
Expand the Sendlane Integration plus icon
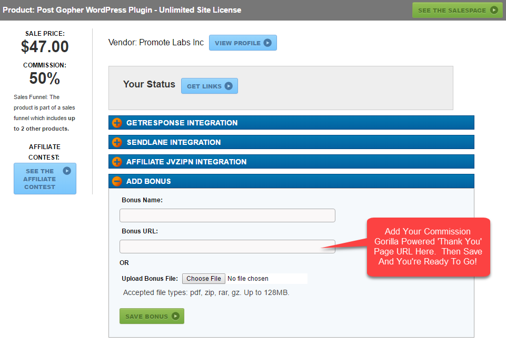click(117, 142)
